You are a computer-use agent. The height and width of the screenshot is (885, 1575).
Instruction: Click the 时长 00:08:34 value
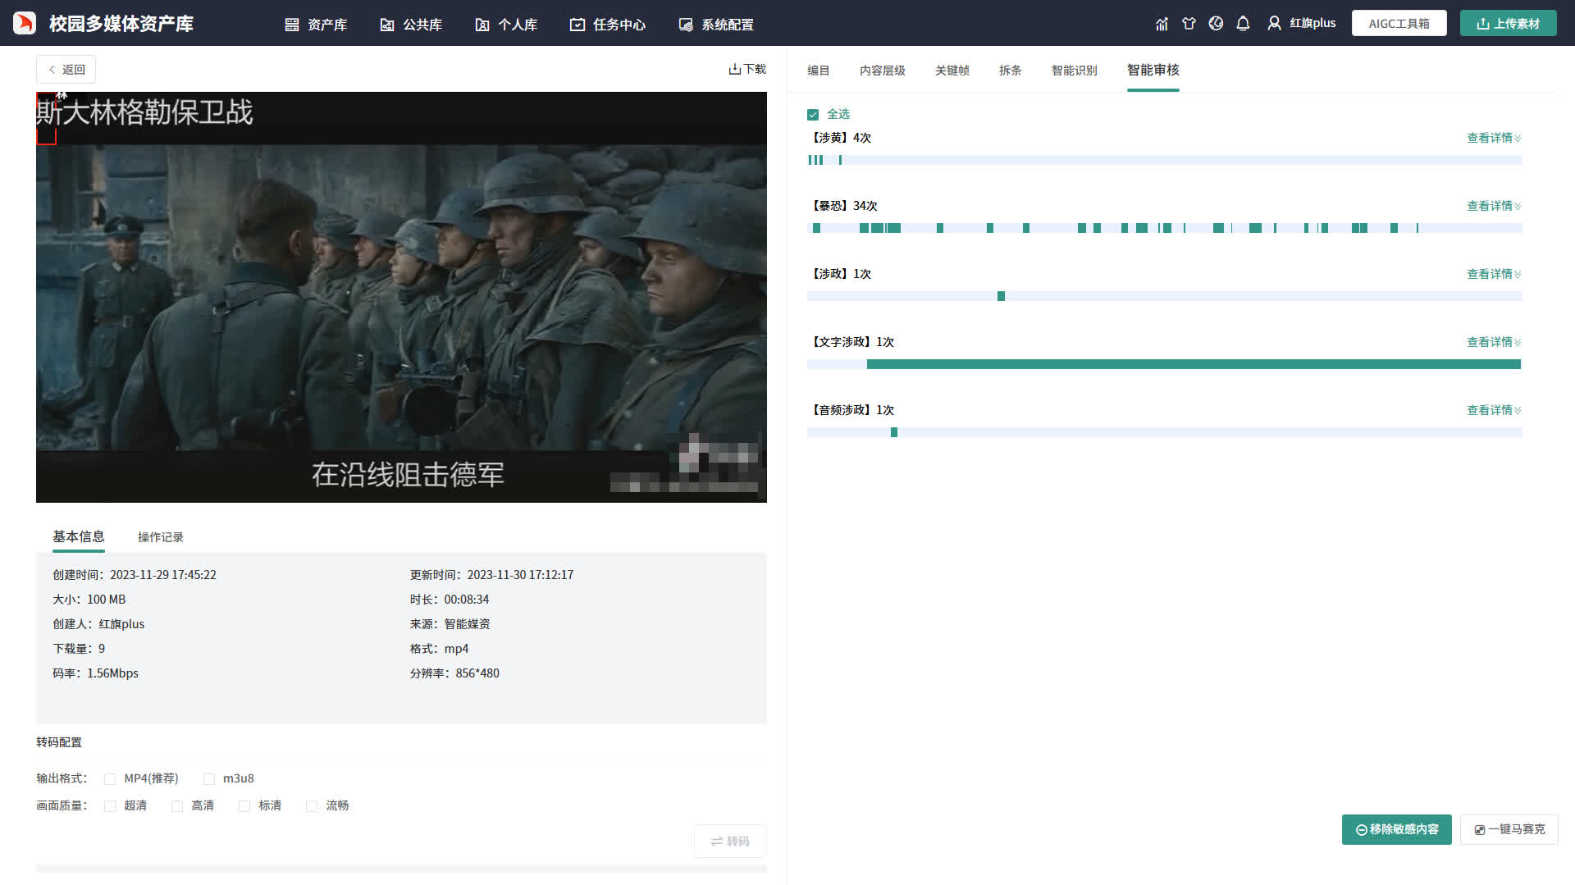[x=467, y=600]
